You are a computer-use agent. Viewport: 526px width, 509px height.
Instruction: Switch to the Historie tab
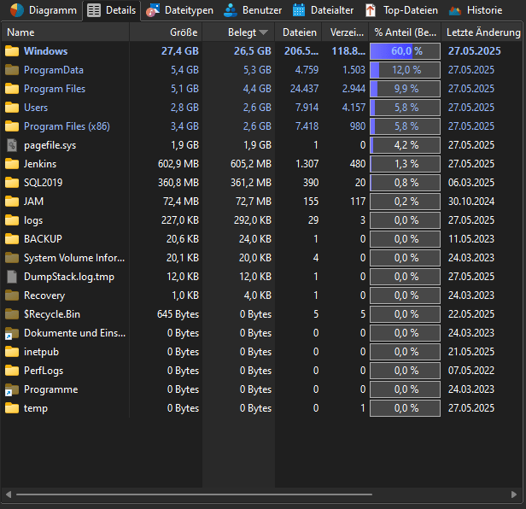click(x=475, y=10)
